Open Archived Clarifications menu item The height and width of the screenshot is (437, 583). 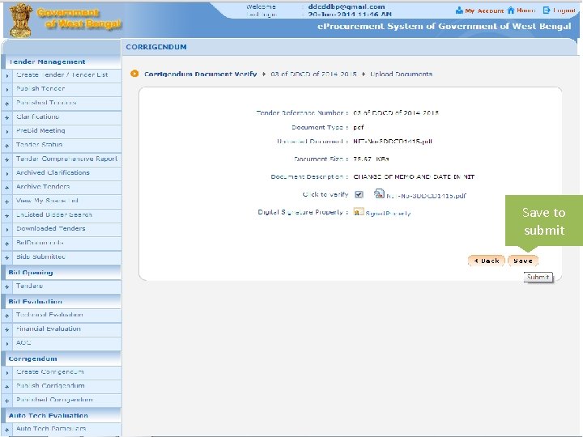tap(53, 173)
